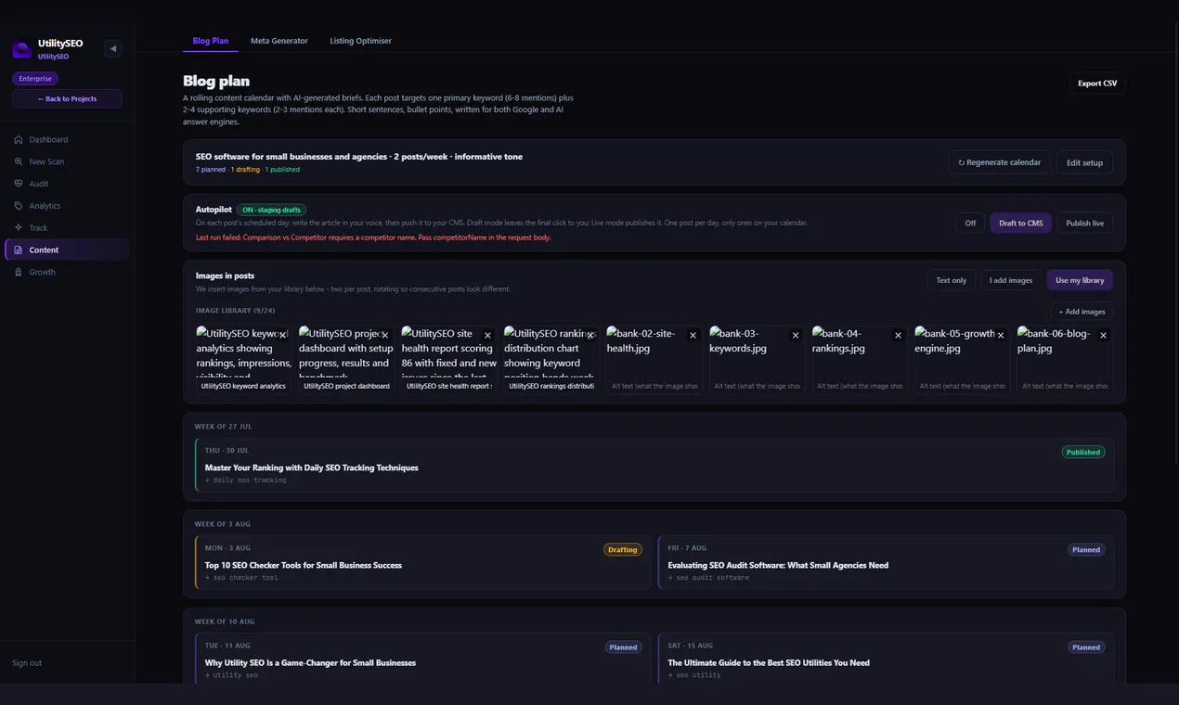Open post Why Utility SEO Is a Game-Changer
This screenshot has height=705, width=1179.
coord(422,659)
